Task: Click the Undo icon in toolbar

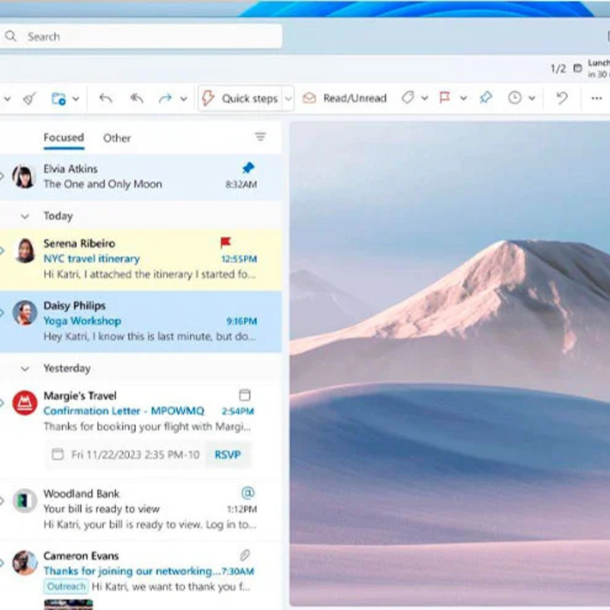Action: point(562,98)
